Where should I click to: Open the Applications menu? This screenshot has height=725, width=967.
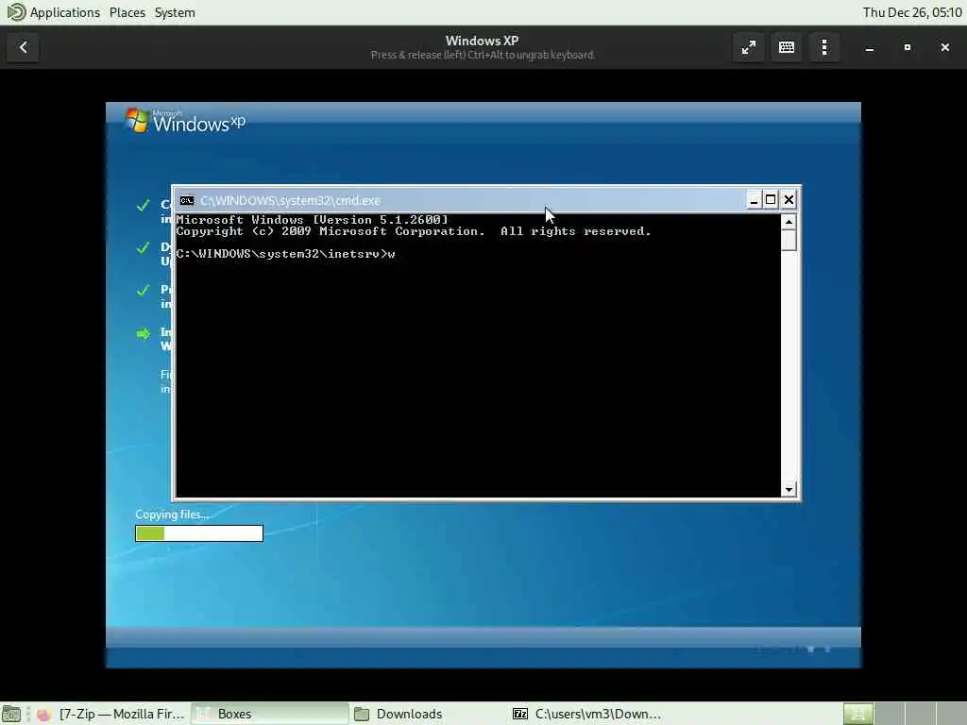(65, 12)
